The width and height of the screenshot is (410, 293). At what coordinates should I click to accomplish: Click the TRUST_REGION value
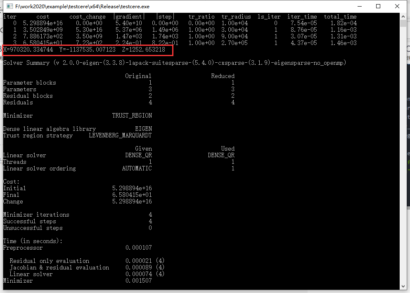coord(132,116)
